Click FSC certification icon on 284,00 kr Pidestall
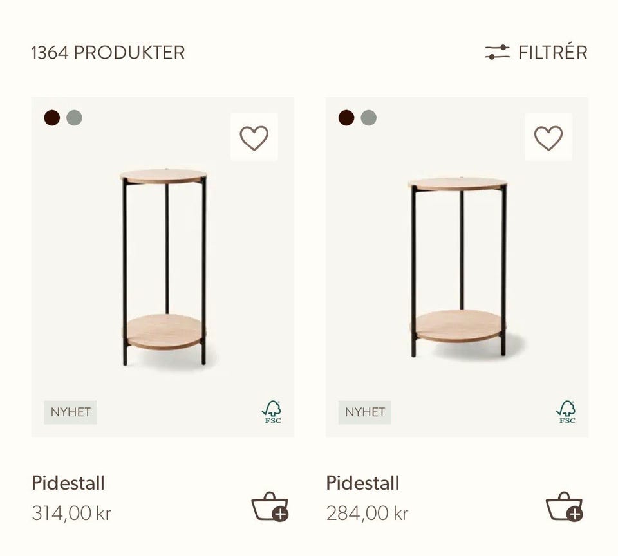Screen dimensions: 618x556 coord(566,412)
